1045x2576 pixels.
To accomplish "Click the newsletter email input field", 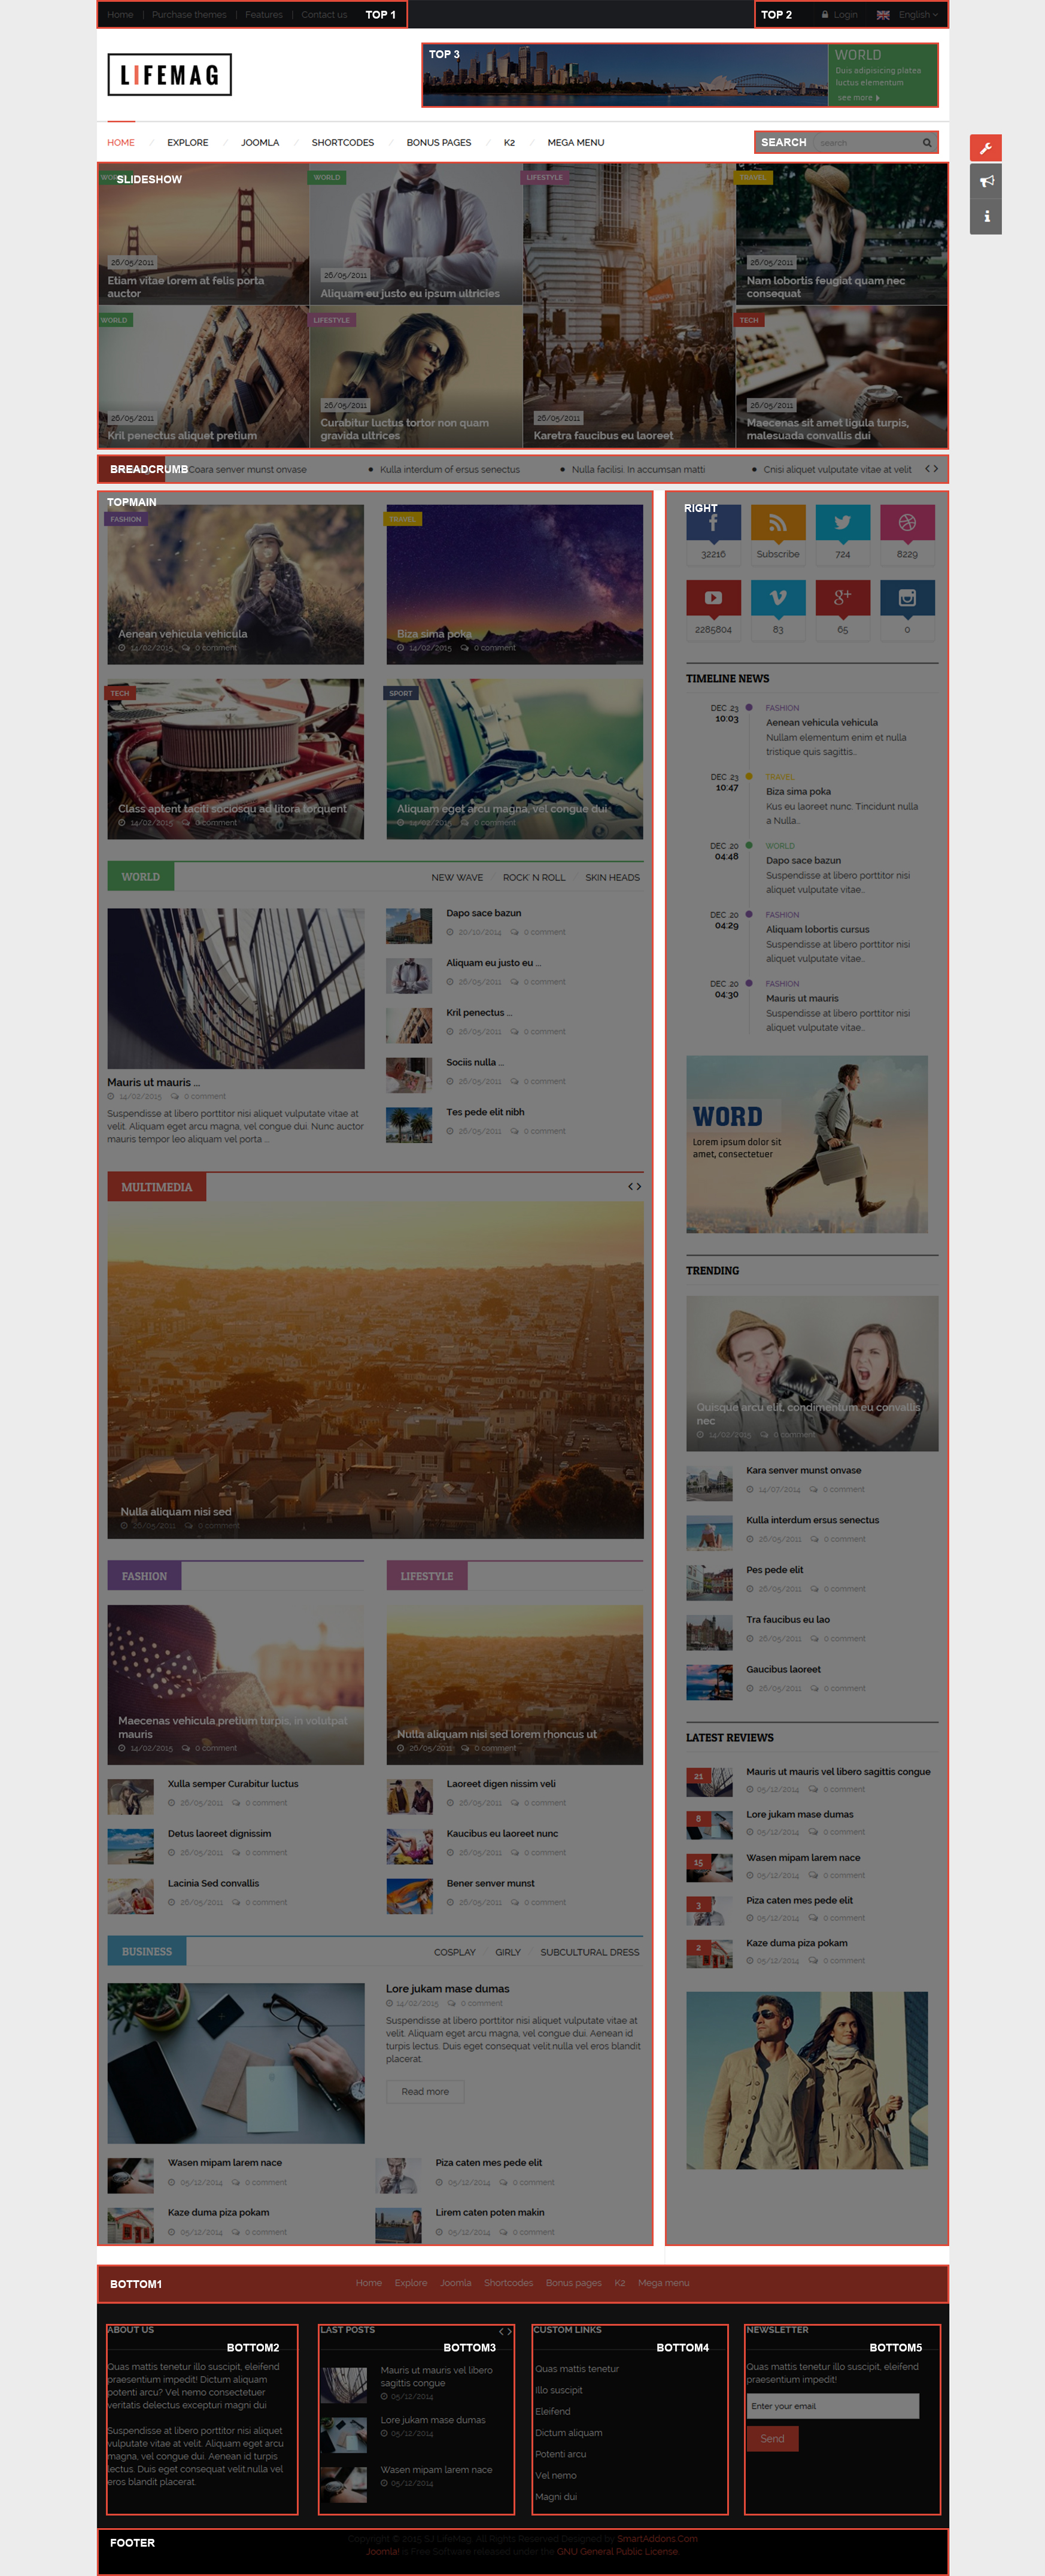I will 832,2405.
